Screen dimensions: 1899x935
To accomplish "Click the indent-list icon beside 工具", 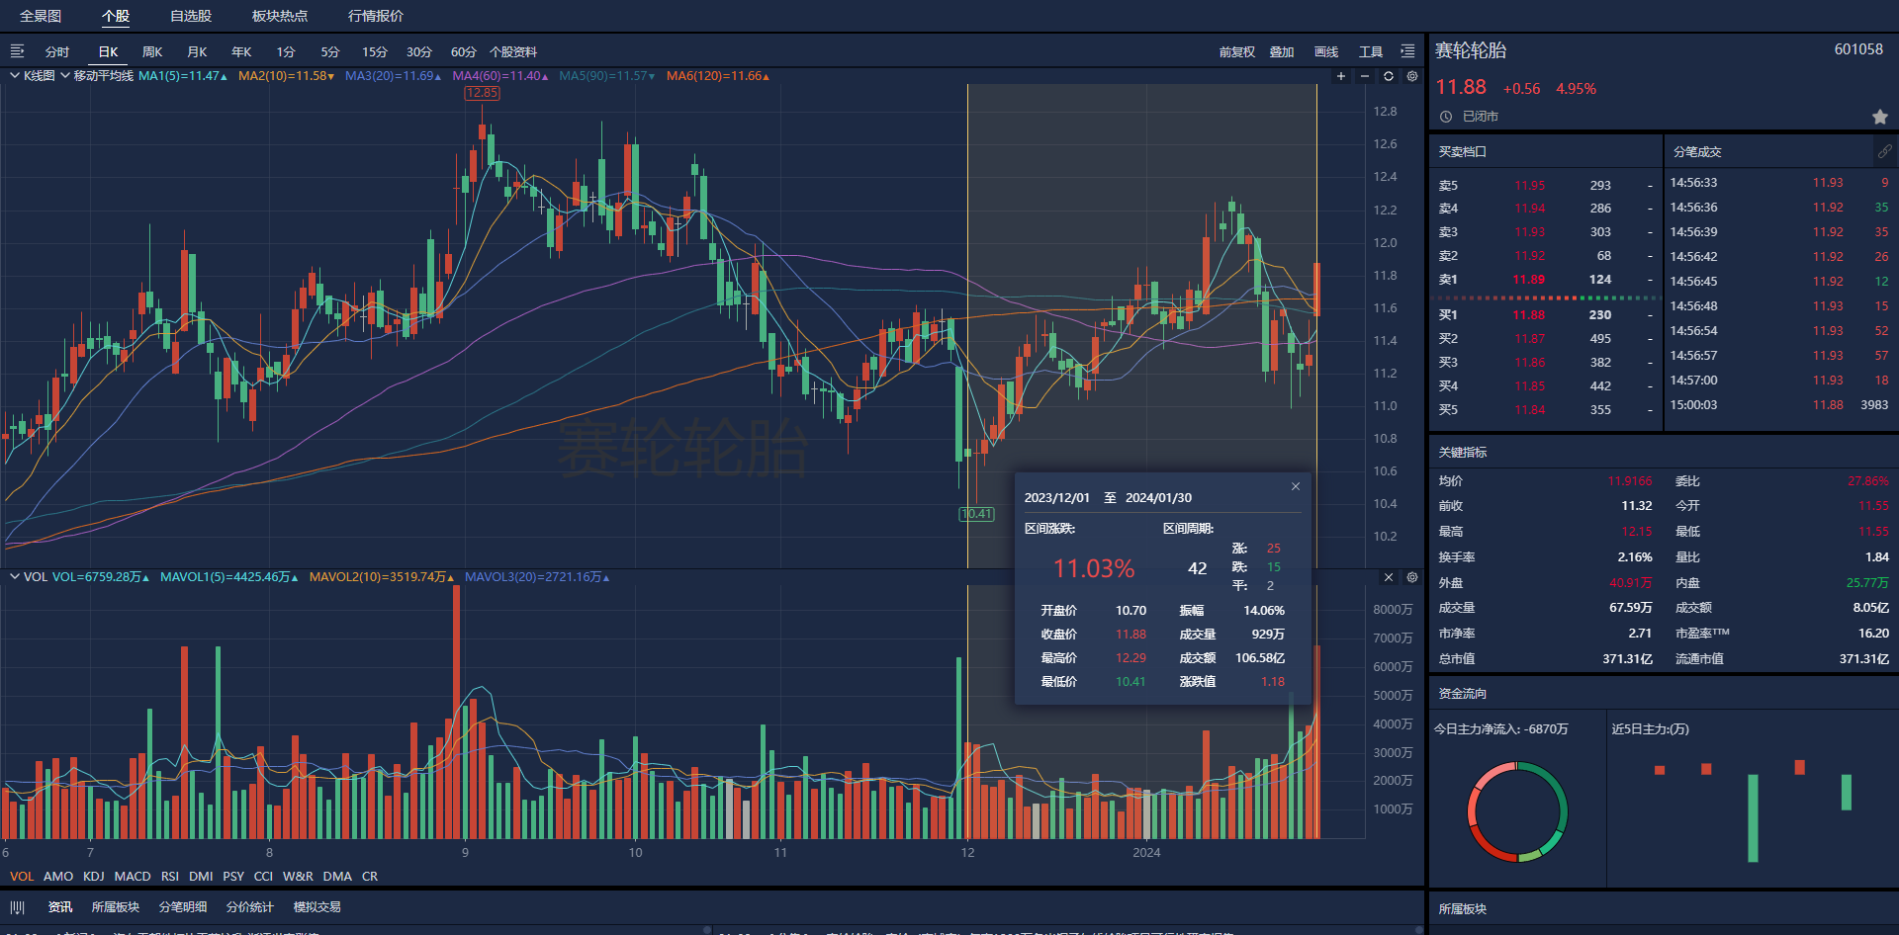I will click(1407, 51).
